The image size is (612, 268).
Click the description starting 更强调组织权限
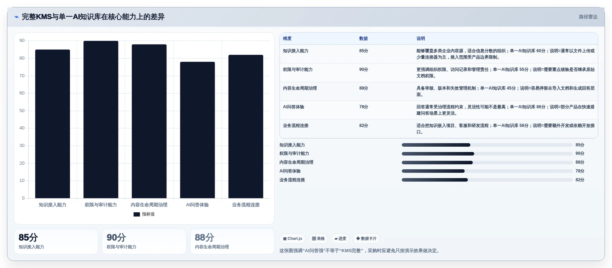pos(505,73)
